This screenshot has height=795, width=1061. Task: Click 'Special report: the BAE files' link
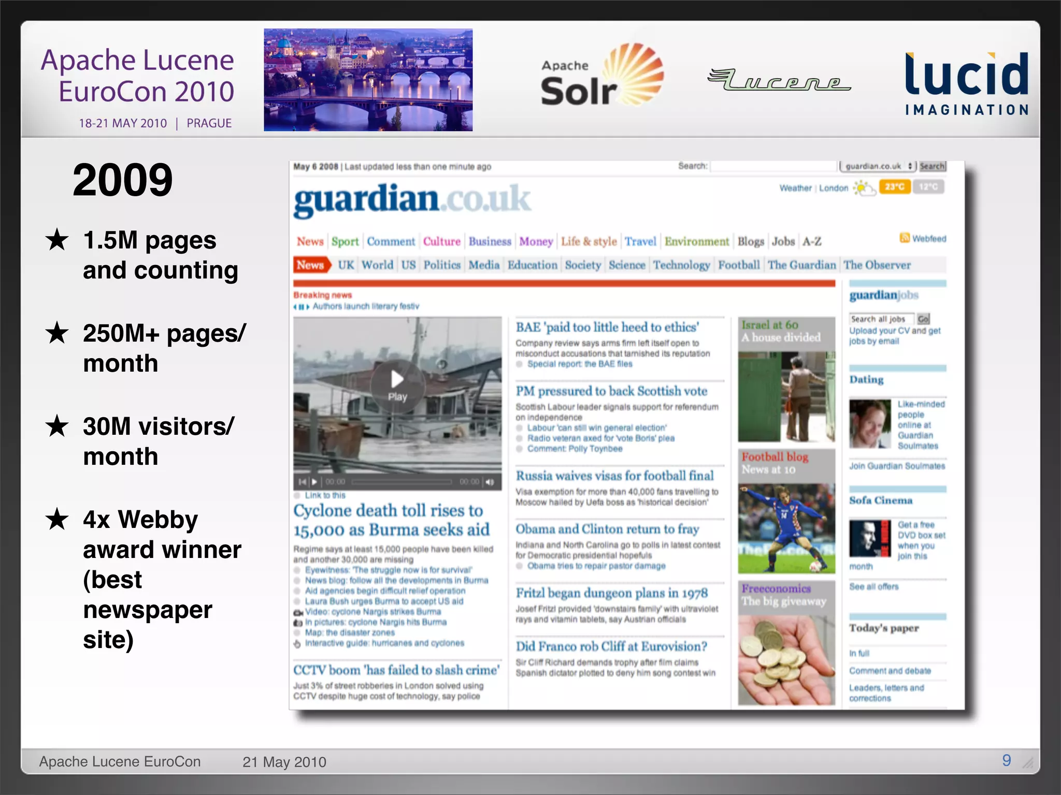(580, 364)
